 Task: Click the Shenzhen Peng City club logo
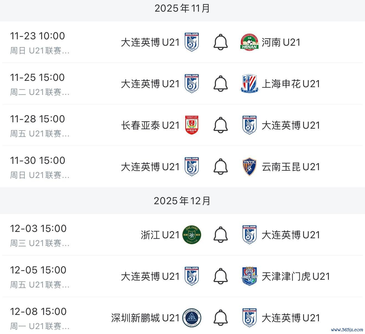pyautogui.click(x=192, y=318)
